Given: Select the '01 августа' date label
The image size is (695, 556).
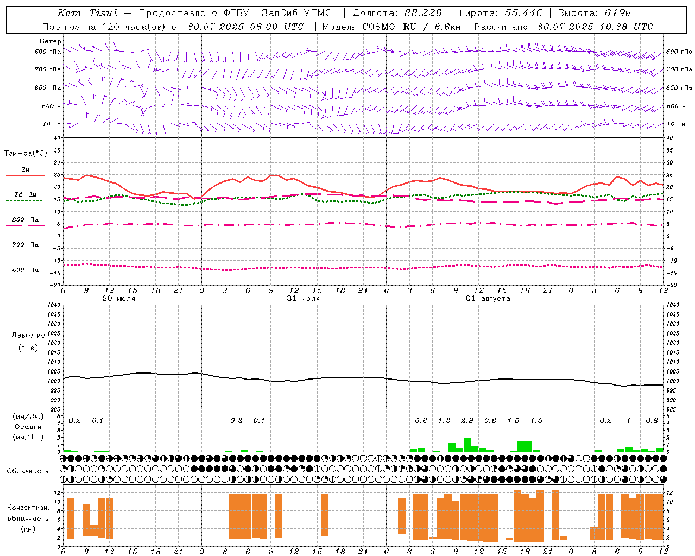Looking at the screenshot, I should (x=488, y=299).
